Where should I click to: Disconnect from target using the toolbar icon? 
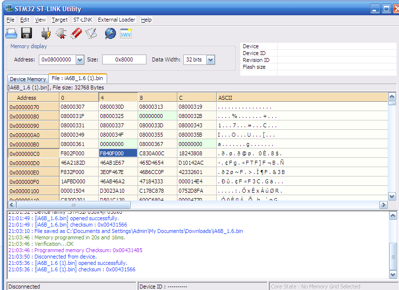point(61,33)
